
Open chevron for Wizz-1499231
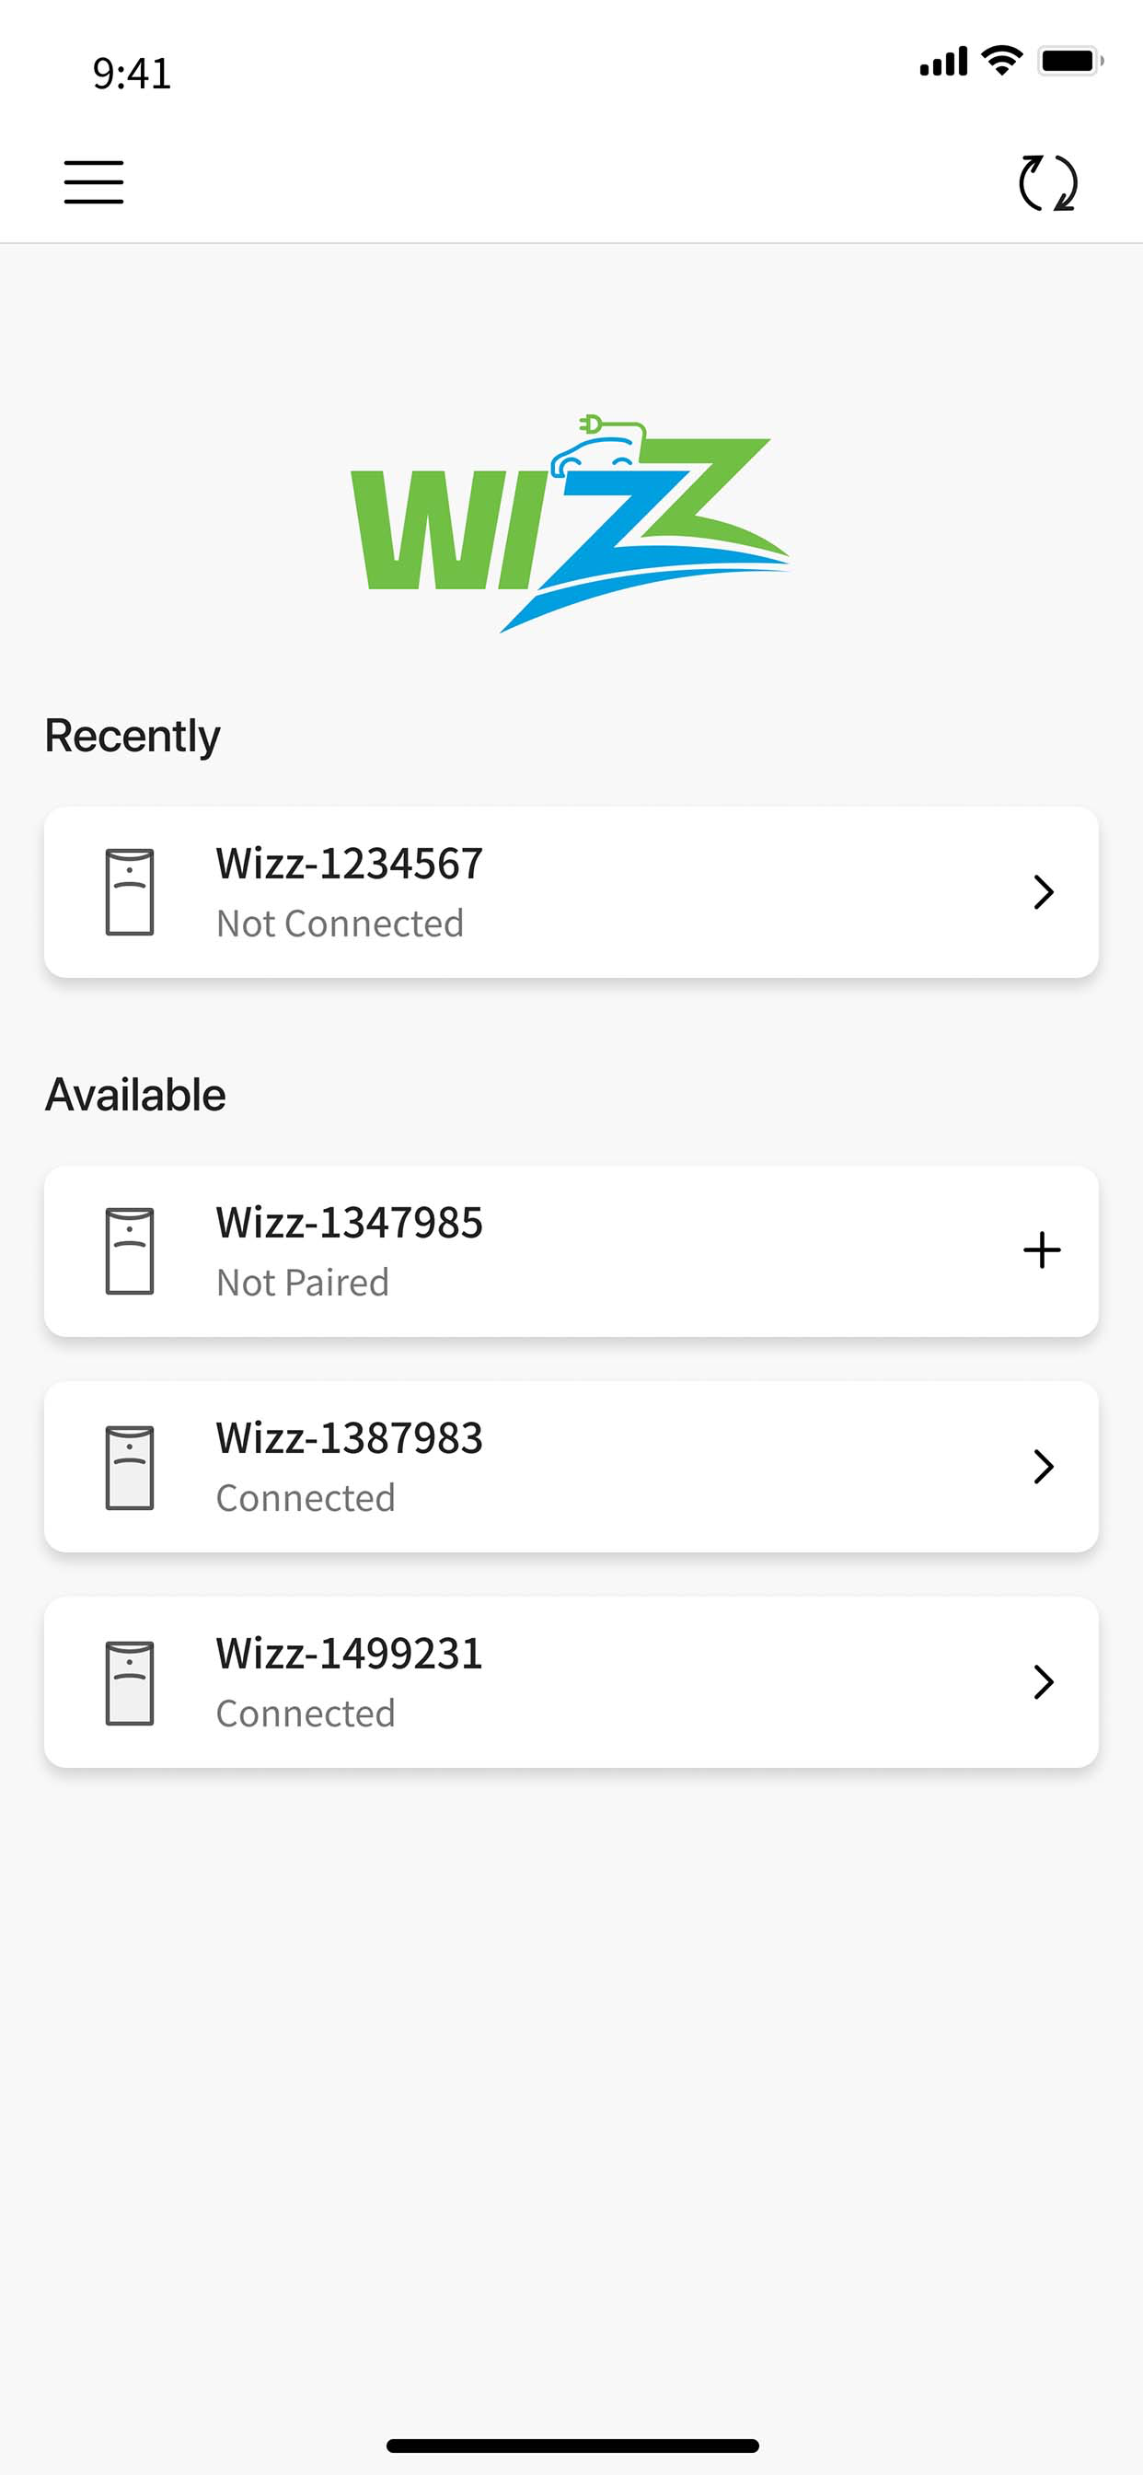[1044, 1681]
